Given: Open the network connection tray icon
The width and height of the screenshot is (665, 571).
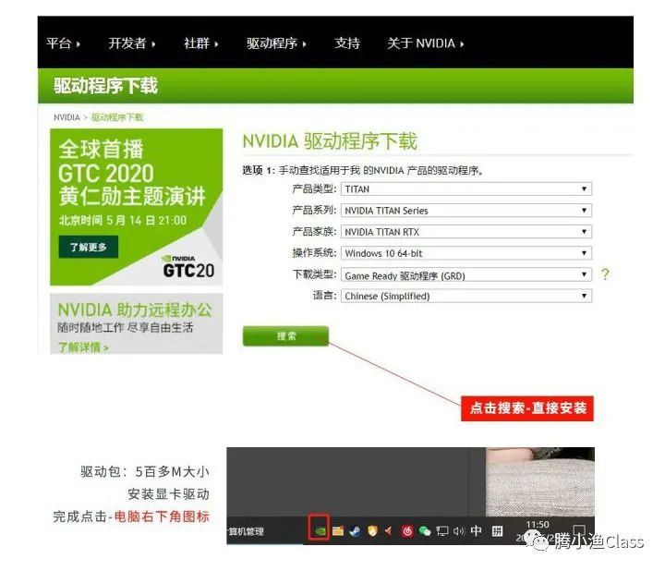Looking at the screenshot, I should click(x=441, y=530).
